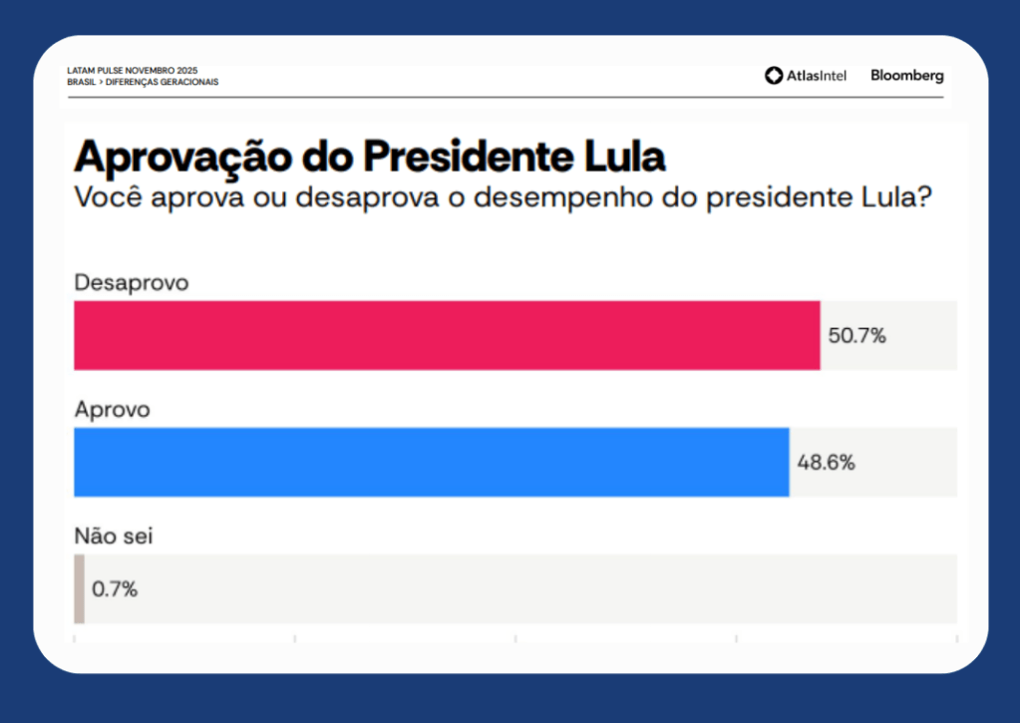Click the 50.7% value label
The width and height of the screenshot is (1020, 723).
pos(856,336)
